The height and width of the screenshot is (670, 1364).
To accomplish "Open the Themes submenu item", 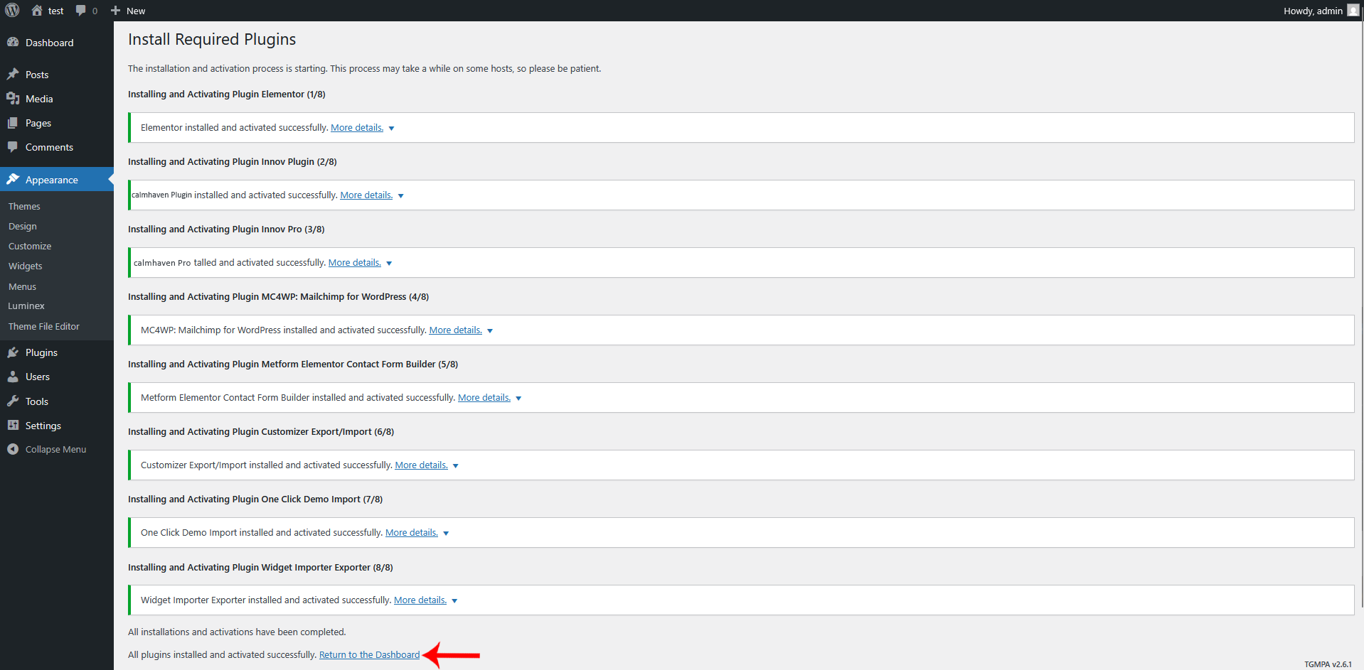I will pyautogui.click(x=24, y=207).
